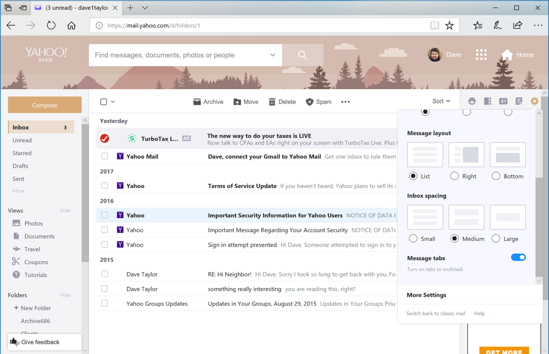Viewport: 549px width, 354px height.
Task: Click Dave's profile avatar
Action: pos(435,54)
